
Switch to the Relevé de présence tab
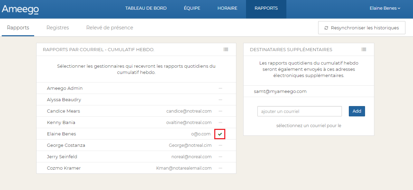click(109, 28)
